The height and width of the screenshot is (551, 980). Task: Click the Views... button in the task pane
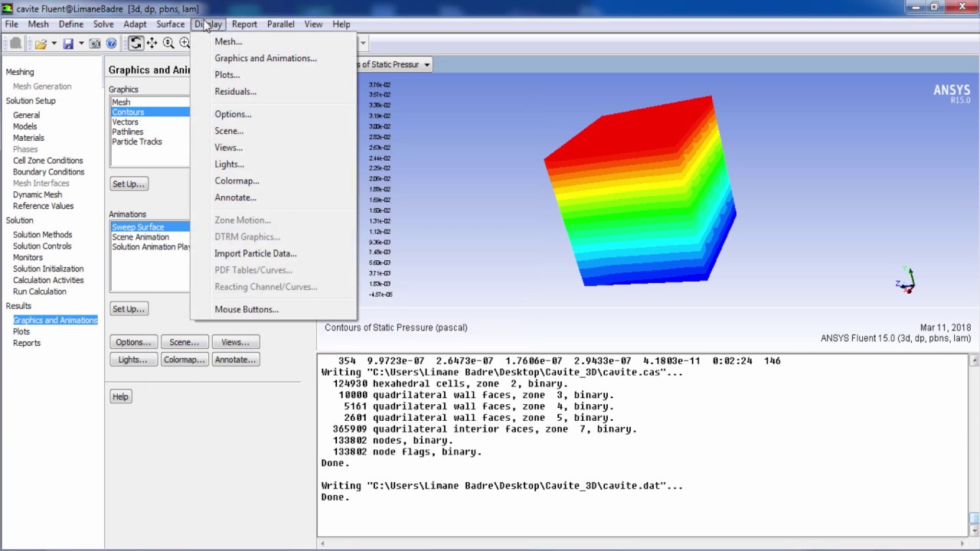(235, 342)
